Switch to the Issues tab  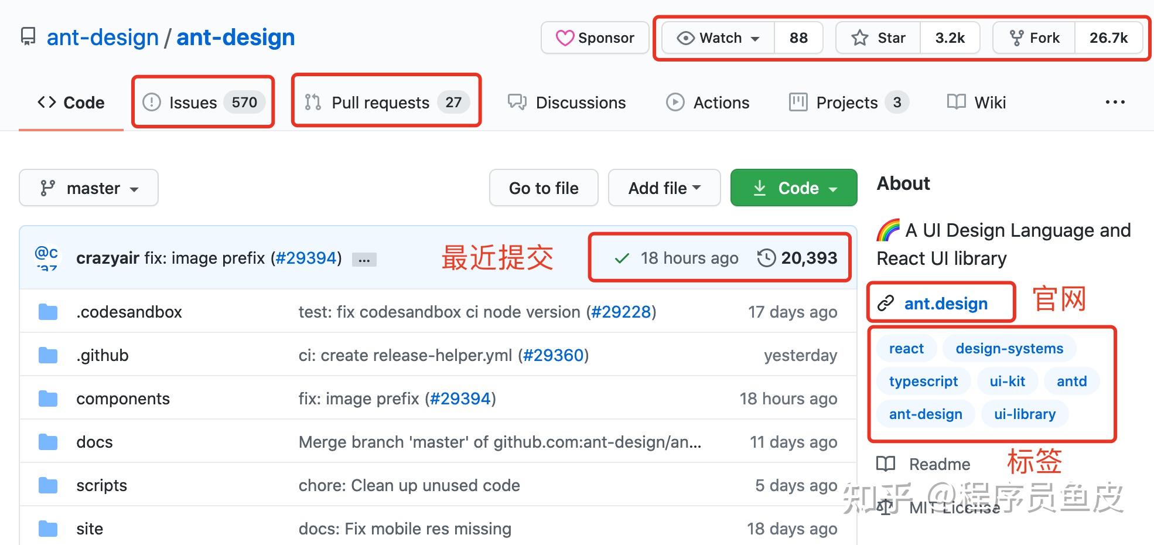pos(204,103)
